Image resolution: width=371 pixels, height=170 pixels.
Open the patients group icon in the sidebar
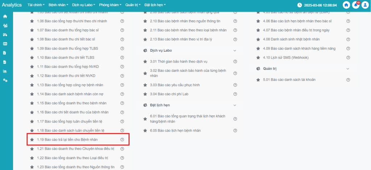coord(5,26)
